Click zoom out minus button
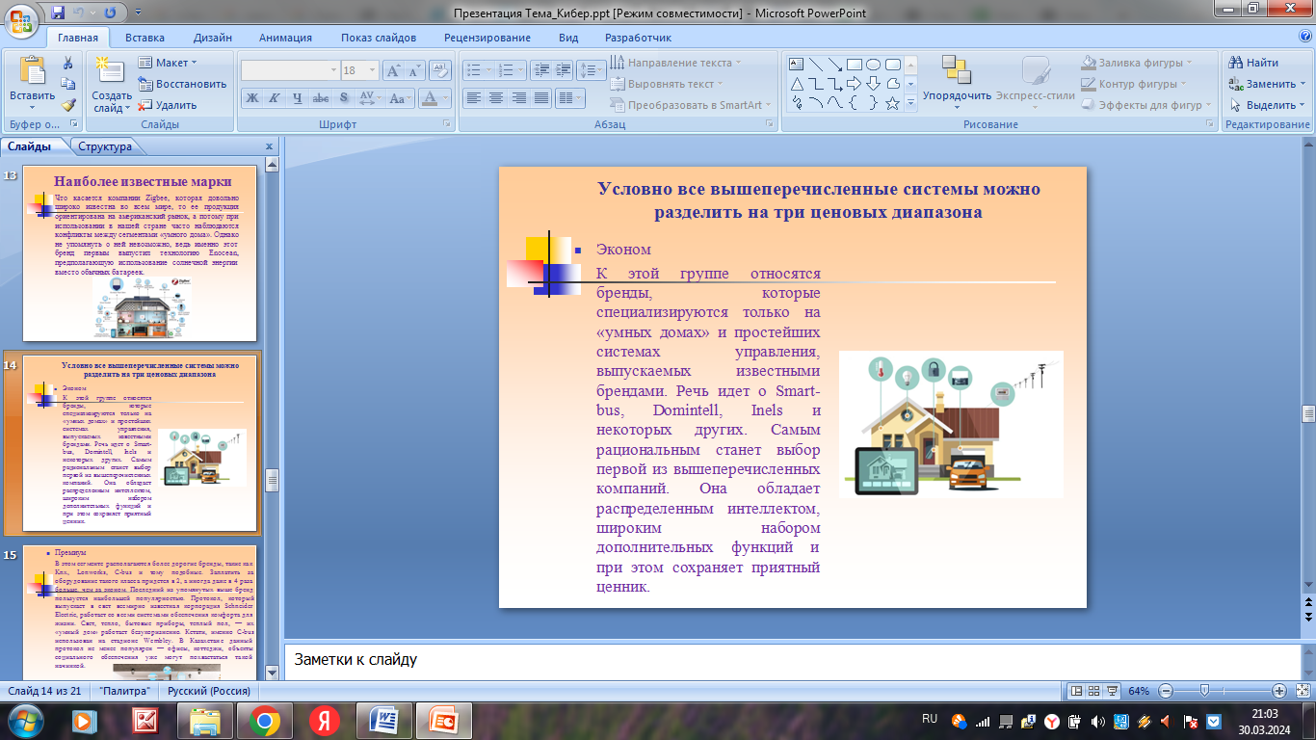 1166,691
